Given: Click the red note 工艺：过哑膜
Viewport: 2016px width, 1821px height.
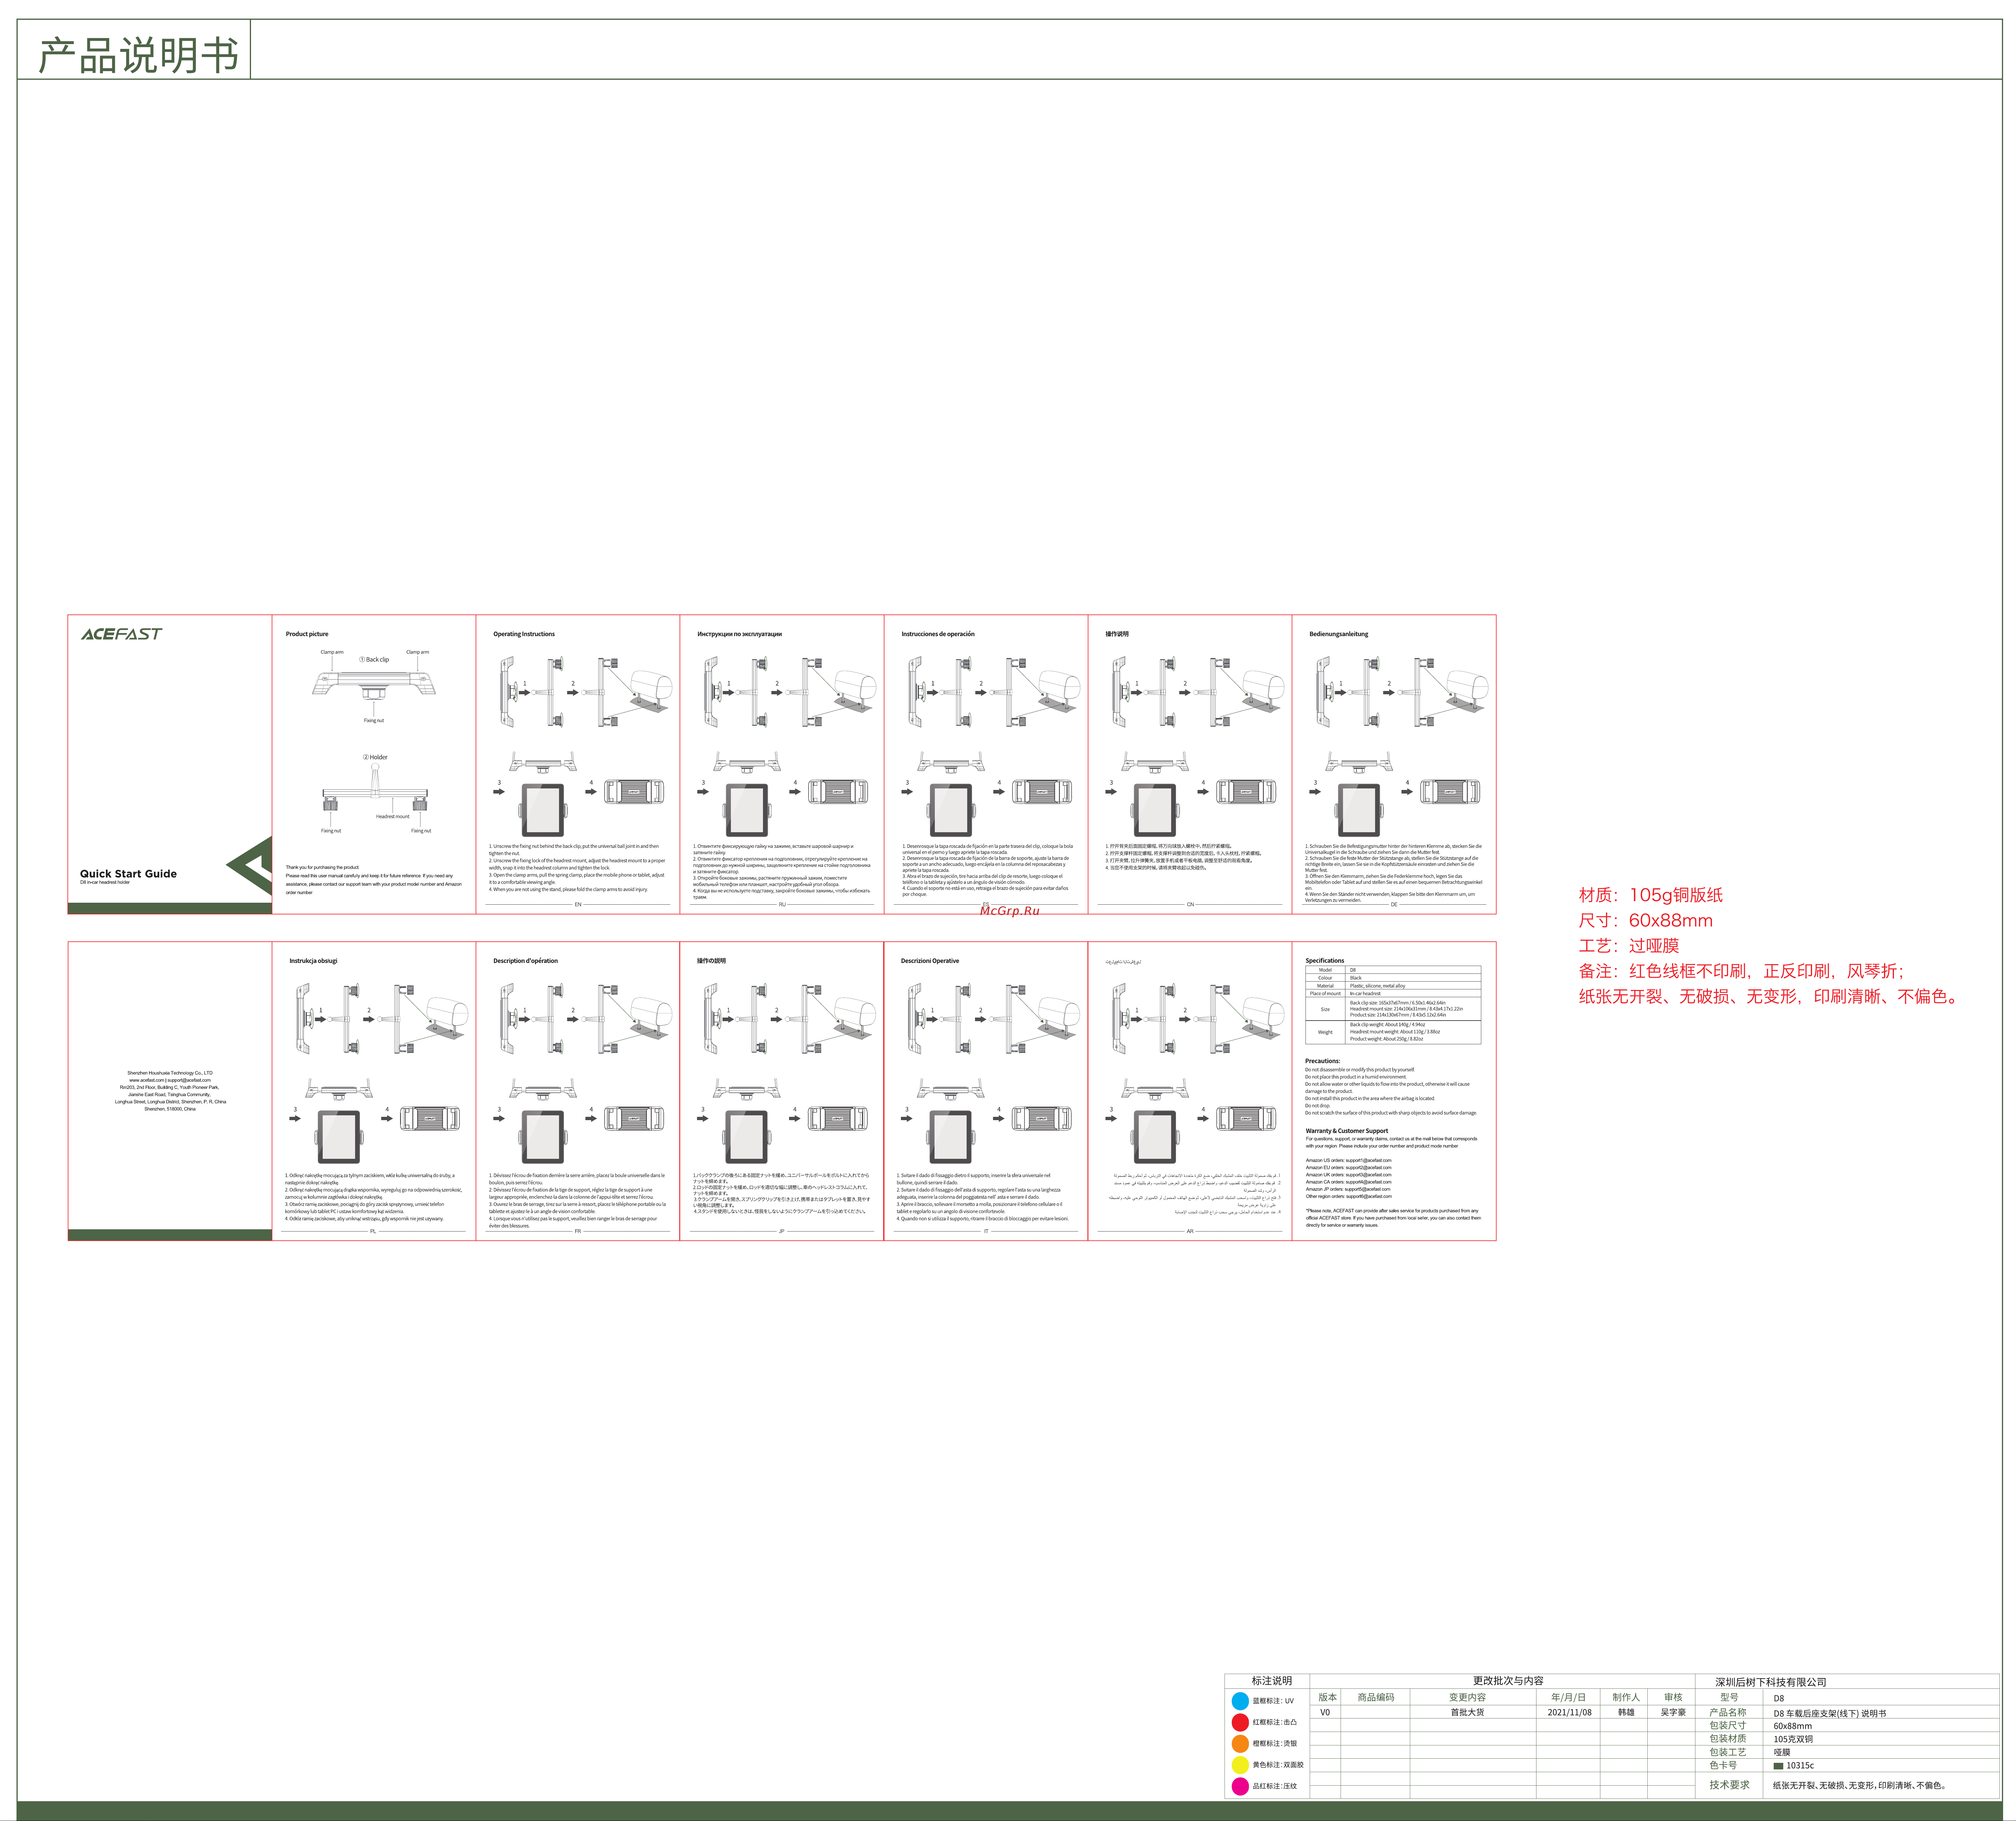Looking at the screenshot, I should [x=1629, y=946].
